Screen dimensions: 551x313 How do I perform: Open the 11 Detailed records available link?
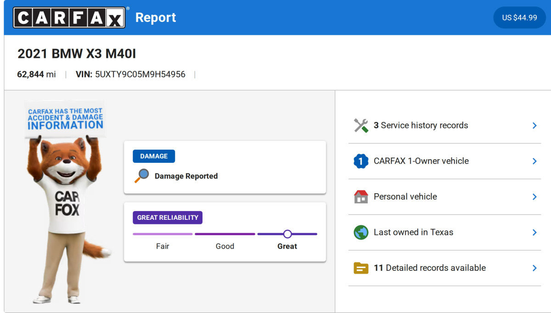(429, 268)
